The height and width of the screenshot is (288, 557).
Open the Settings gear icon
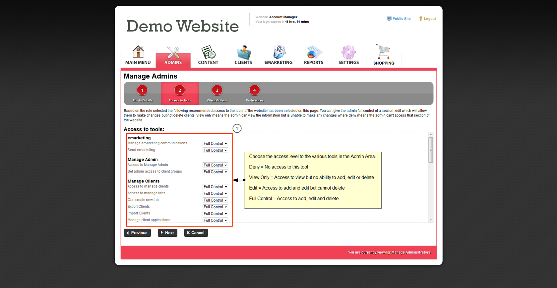click(348, 52)
